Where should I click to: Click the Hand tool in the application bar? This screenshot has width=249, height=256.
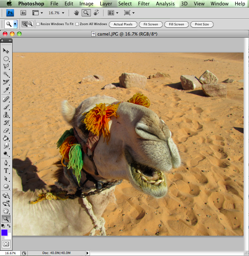click(76, 13)
